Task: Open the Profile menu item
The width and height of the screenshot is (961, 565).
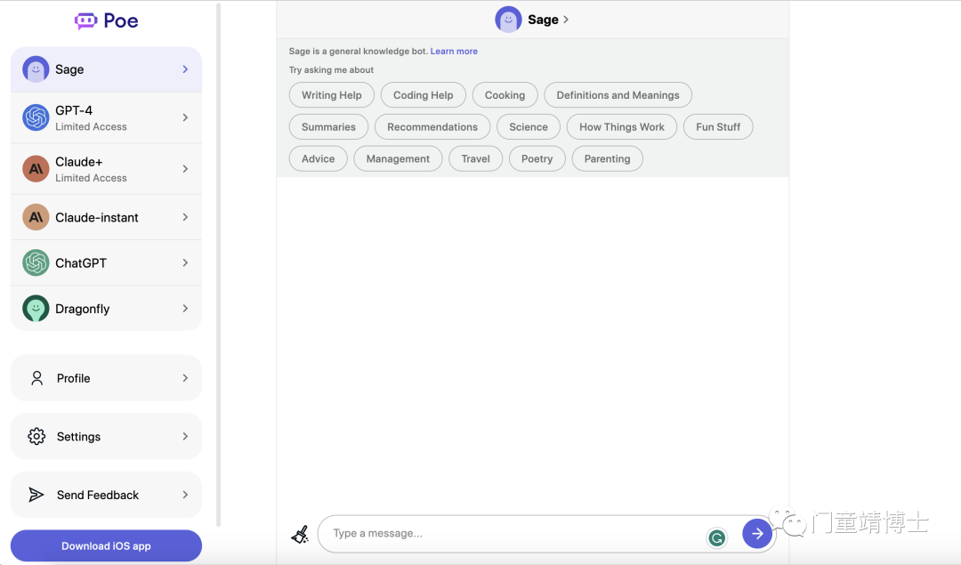Action: click(106, 378)
